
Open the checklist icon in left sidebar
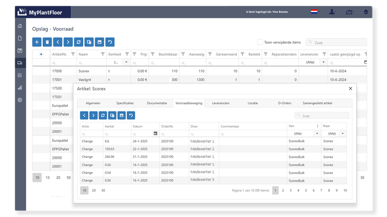tap(20, 75)
